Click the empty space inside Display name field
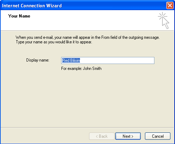Image resolution: width=175 pixels, height=144 pixels. 116,60
